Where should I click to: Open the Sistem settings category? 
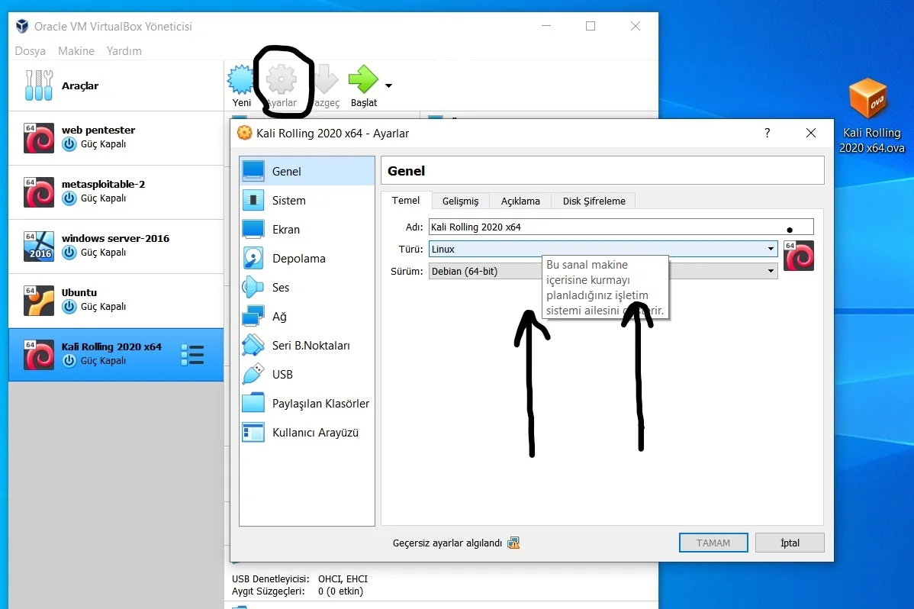(x=307, y=200)
